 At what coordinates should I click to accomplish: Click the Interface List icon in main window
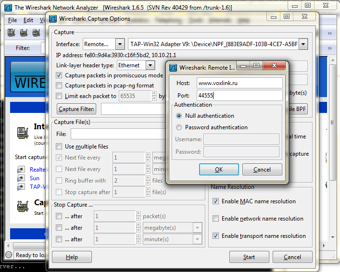tap(23, 133)
